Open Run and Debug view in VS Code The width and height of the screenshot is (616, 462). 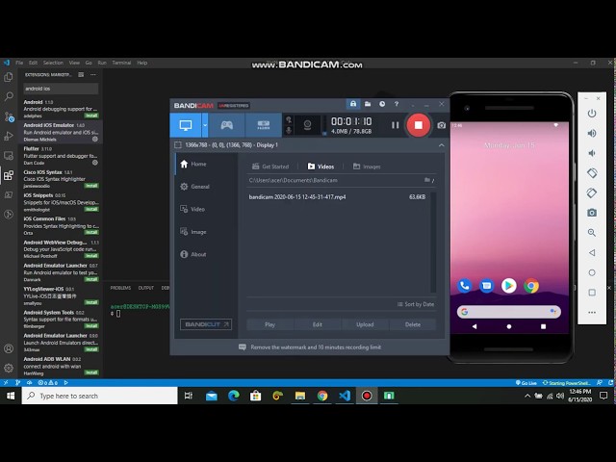pos(9,136)
